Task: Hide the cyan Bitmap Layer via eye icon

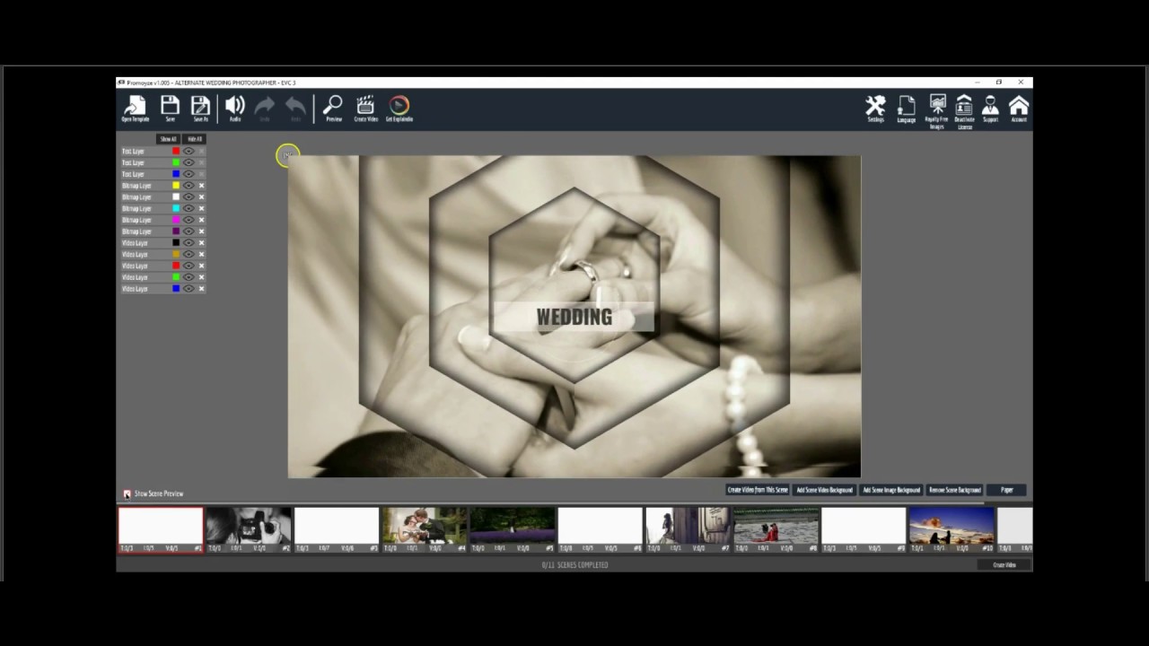Action: click(189, 208)
